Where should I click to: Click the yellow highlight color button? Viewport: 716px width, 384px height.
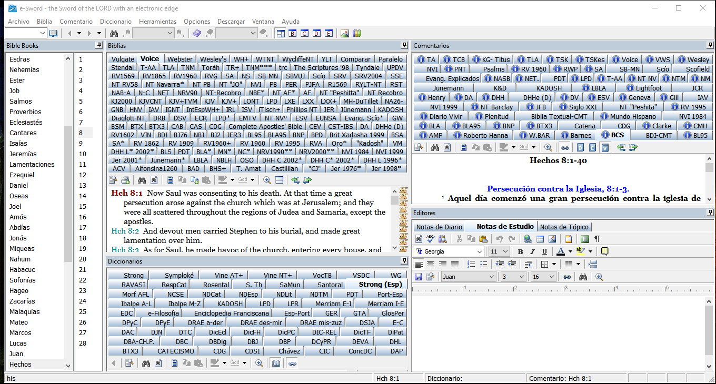(x=581, y=251)
